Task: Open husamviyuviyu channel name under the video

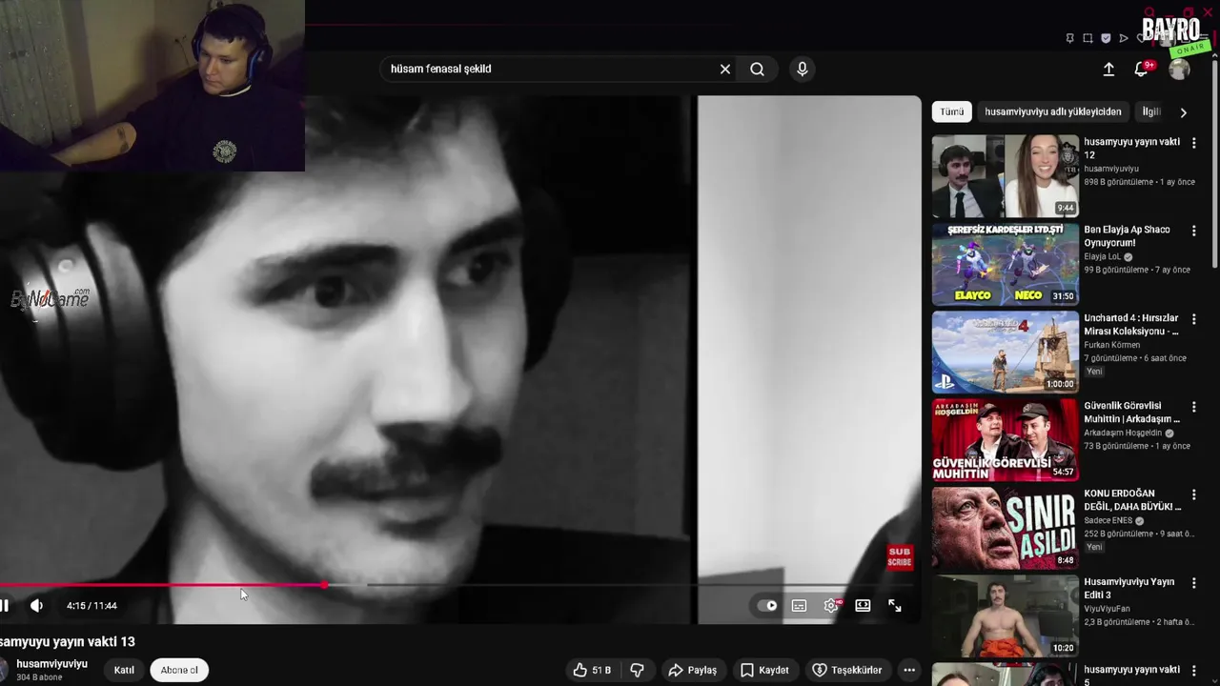Action: coord(52,663)
